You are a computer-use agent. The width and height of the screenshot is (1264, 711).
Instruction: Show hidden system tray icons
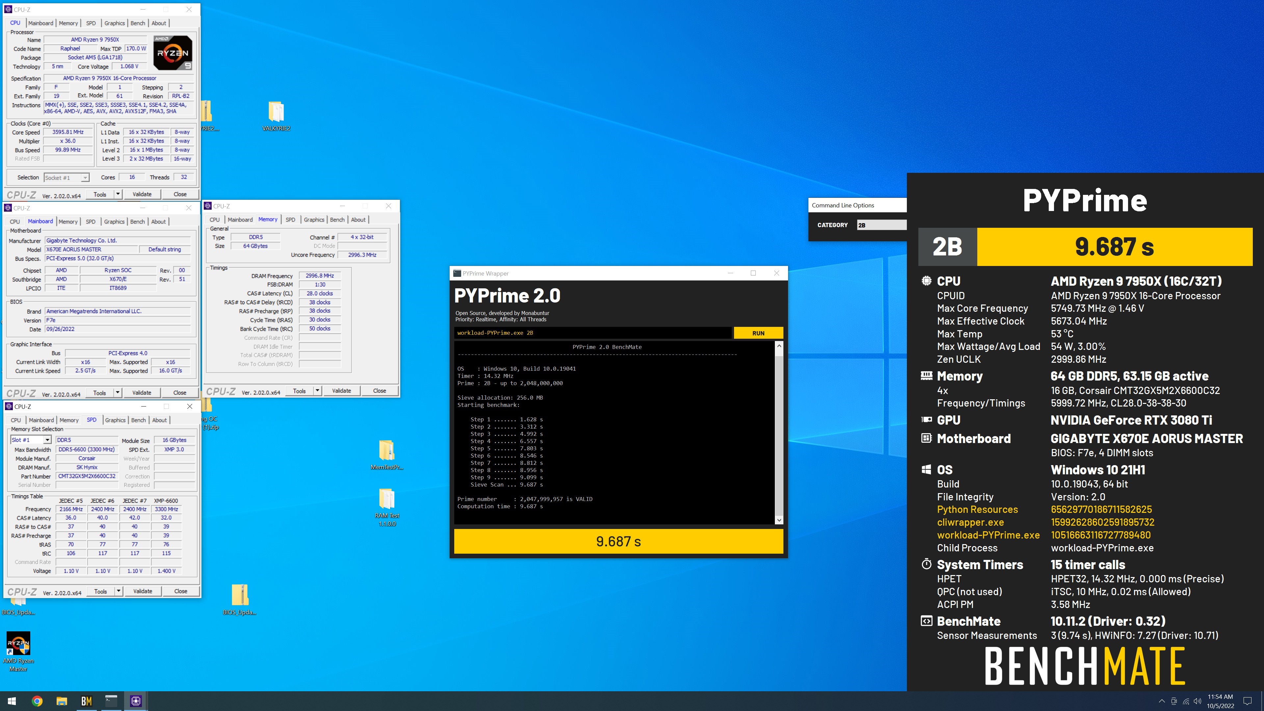[1161, 701]
